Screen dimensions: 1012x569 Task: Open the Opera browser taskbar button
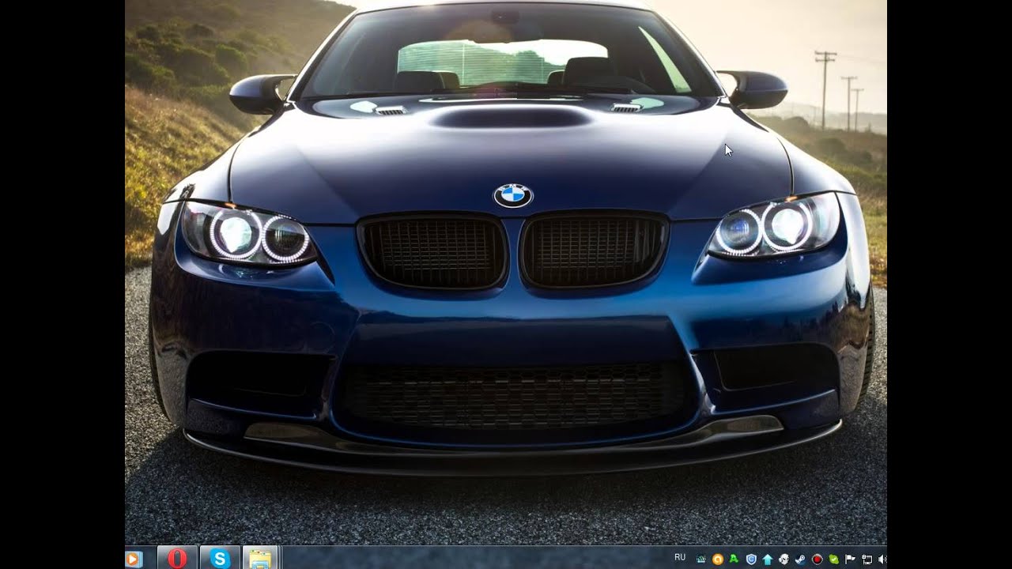click(177, 558)
